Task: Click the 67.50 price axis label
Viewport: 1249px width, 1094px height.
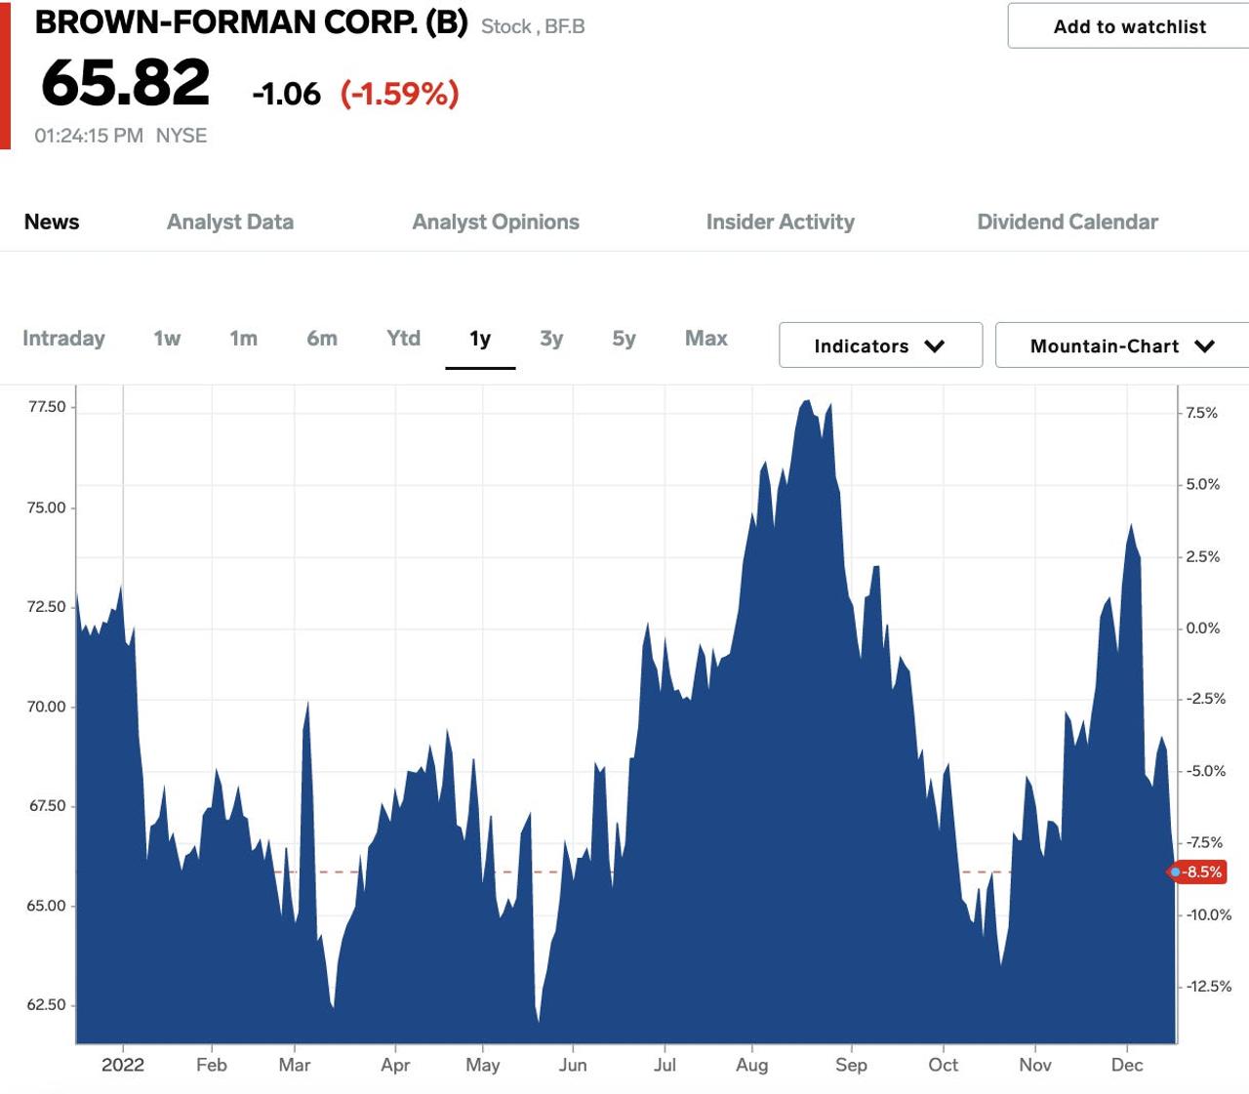Action: click(47, 806)
